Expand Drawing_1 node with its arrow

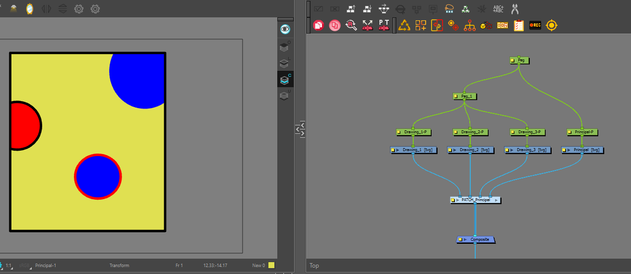[x=398, y=150]
